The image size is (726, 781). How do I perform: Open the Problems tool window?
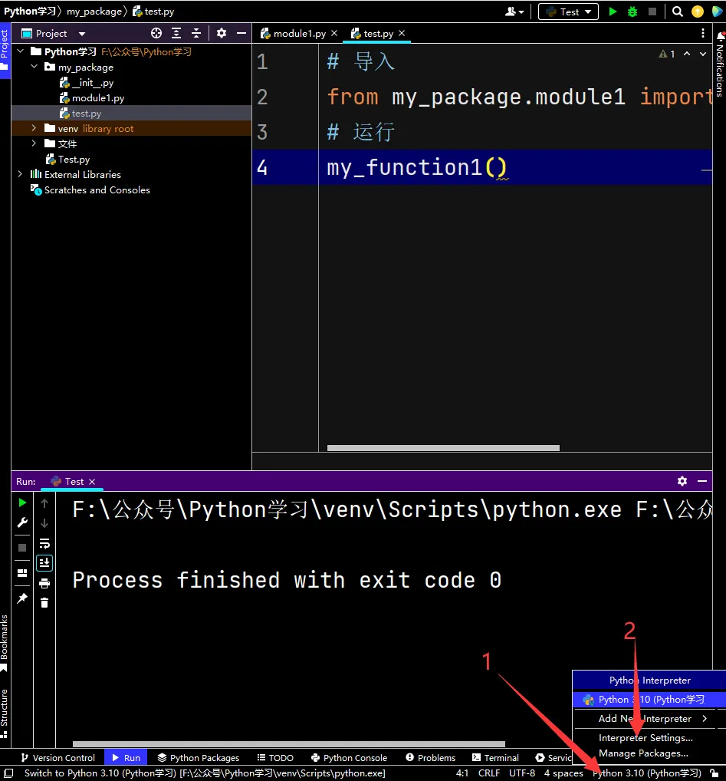pyautogui.click(x=430, y=757)
